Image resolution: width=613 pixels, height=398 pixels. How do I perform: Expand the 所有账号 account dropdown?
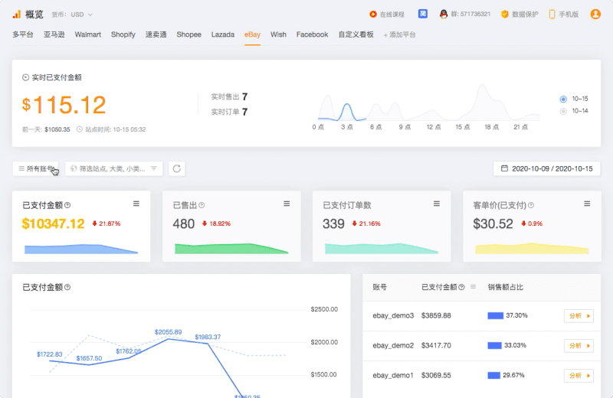36,168
